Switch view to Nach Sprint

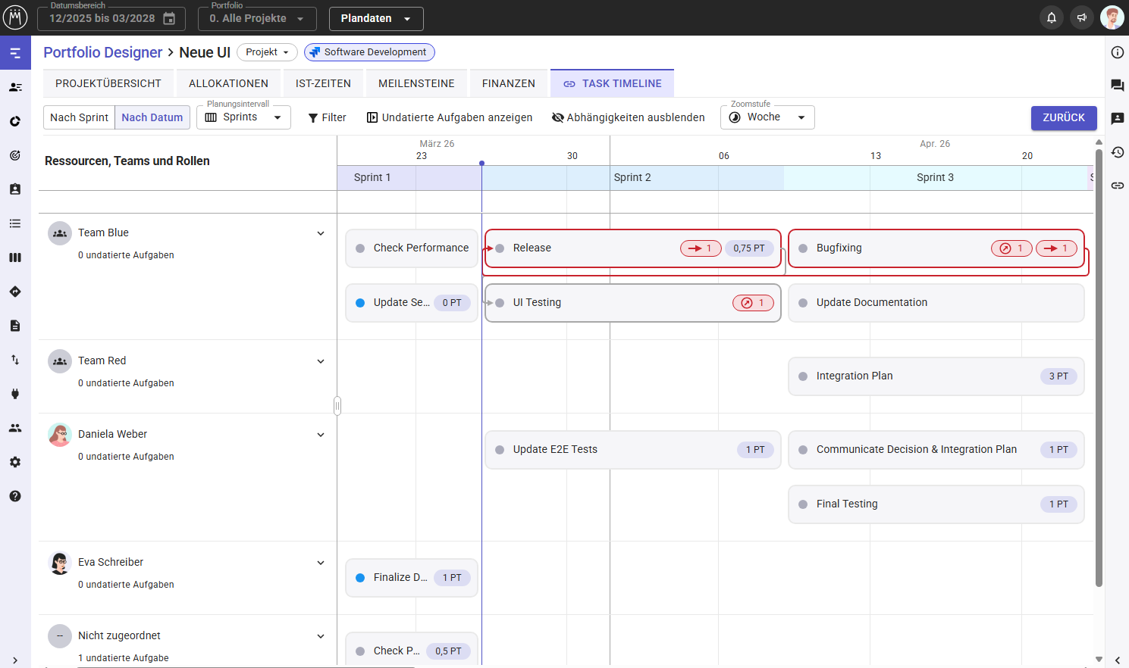click(80, 117)
